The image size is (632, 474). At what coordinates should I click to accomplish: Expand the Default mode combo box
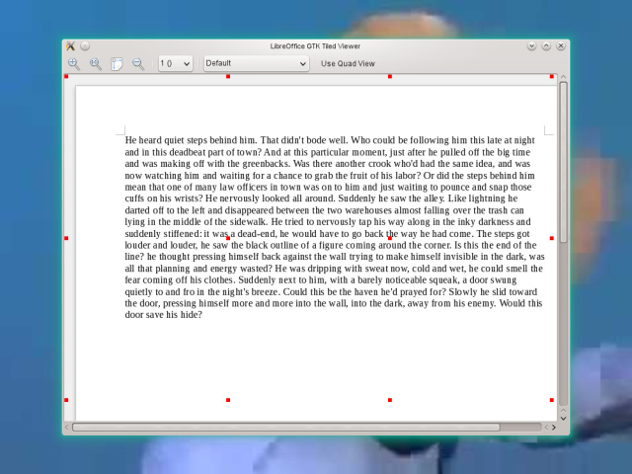[256, 64]
